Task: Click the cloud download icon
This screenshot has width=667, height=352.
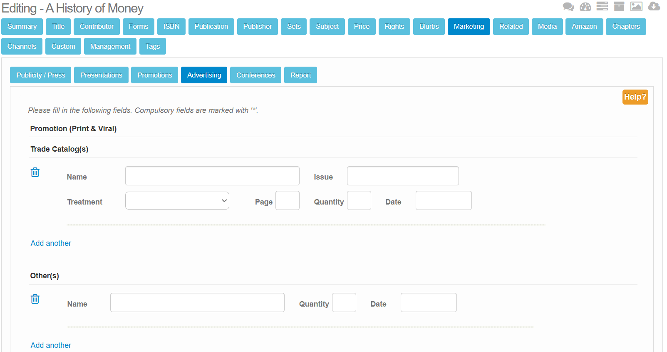Action: (x=654, y=6)
